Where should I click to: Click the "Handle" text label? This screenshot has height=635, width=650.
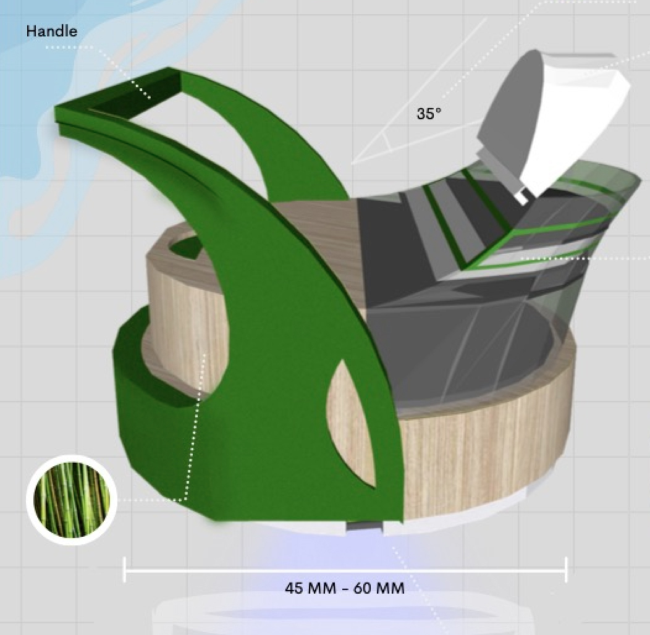pyautogui.click(x=51, y=31)
